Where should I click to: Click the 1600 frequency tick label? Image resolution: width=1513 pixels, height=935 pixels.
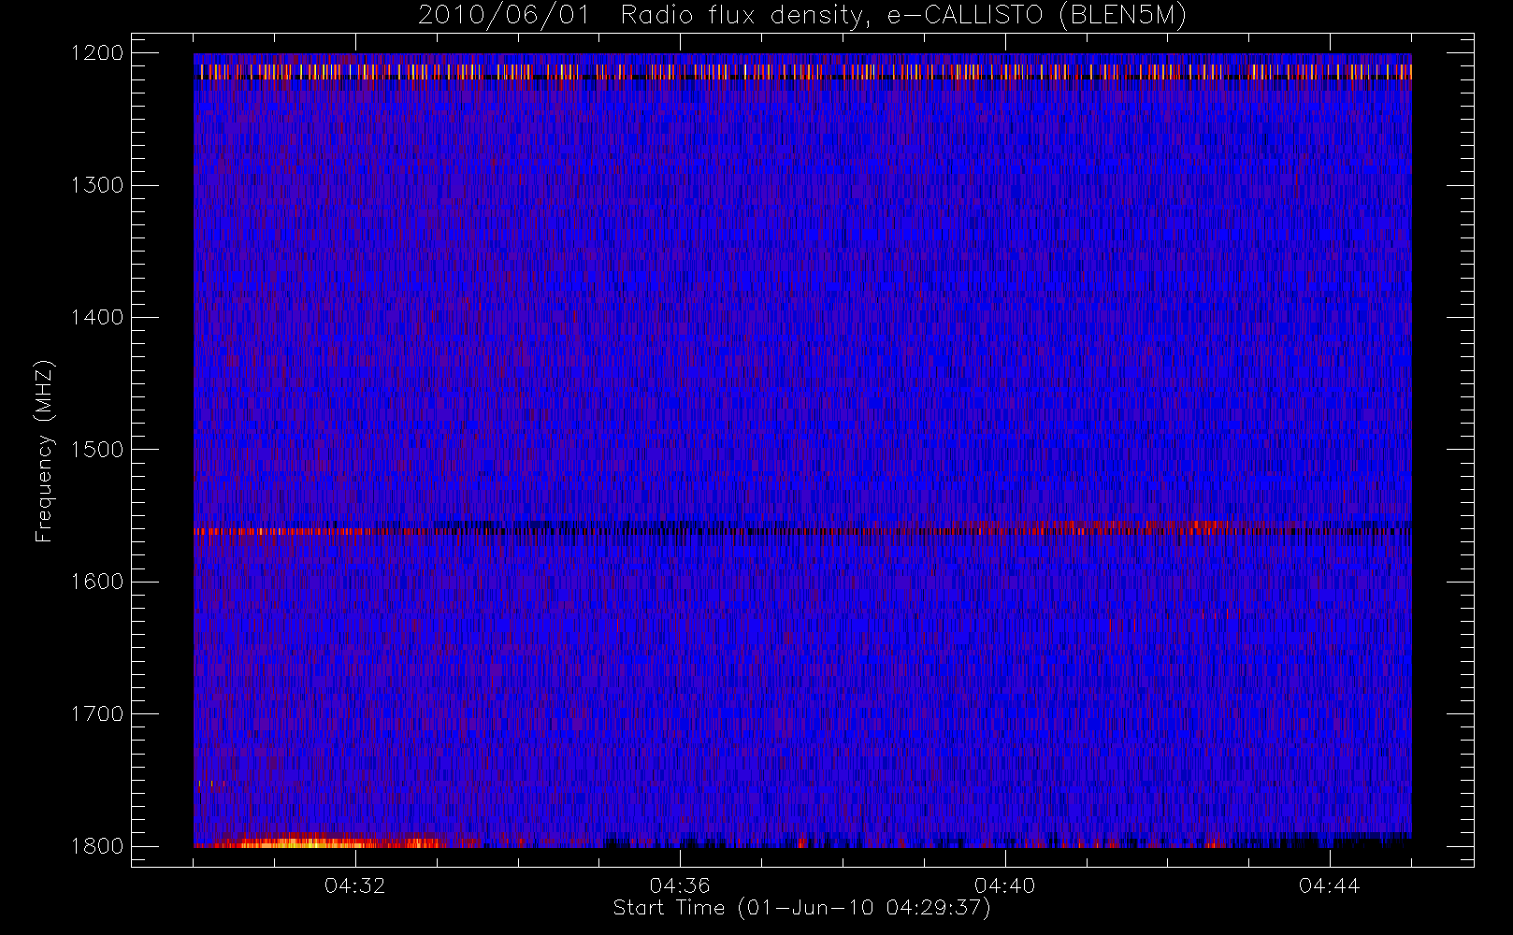coord(97,582)
